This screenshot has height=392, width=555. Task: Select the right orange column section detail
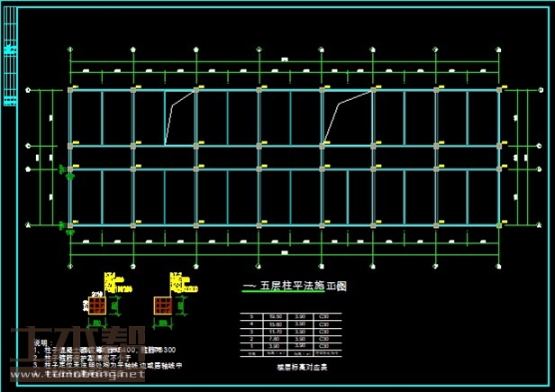(x=163, y=306)
